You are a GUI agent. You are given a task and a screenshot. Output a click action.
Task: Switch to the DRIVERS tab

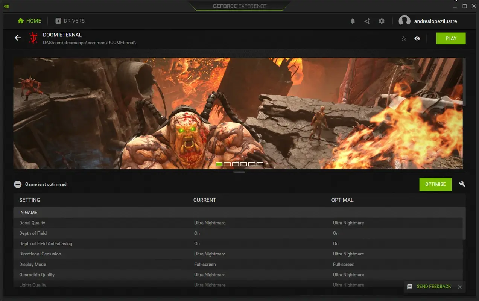(x=70, y=21)
